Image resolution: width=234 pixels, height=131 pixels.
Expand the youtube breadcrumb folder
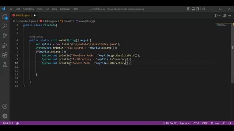click(23, 21)
